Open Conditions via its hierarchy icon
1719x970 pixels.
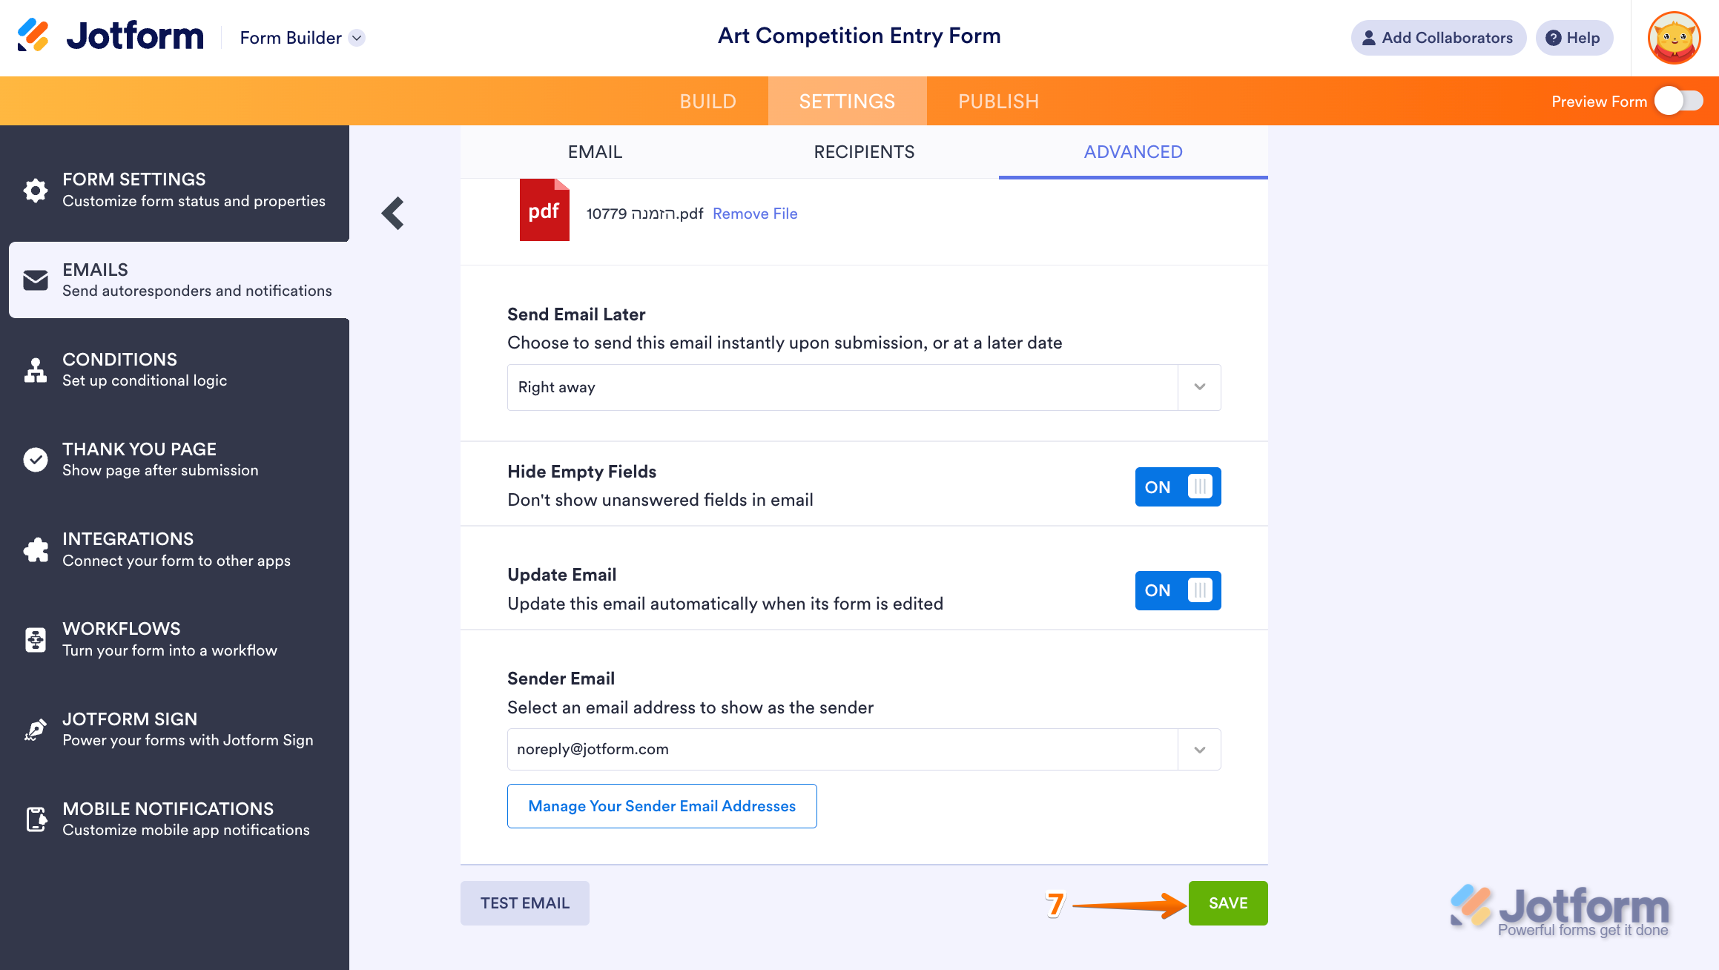(x=36, y=370)
